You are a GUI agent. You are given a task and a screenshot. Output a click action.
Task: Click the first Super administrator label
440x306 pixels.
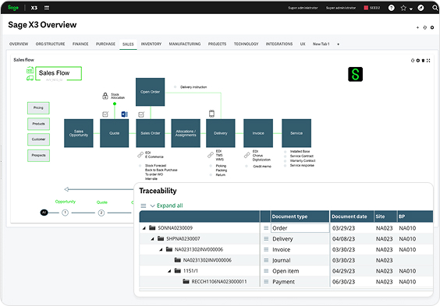click(x=303, y=8)
